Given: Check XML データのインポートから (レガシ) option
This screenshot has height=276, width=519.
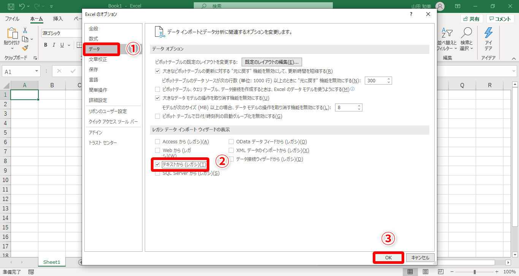Looking at the screenshot, I should (x=231, y=151).
